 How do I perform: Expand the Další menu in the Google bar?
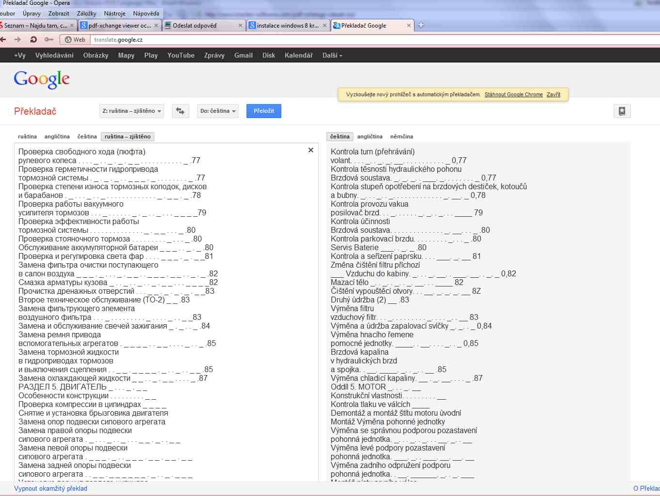tap(332, 55)
